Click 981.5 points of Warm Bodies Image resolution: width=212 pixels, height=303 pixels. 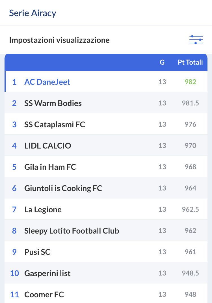[190, 103]
